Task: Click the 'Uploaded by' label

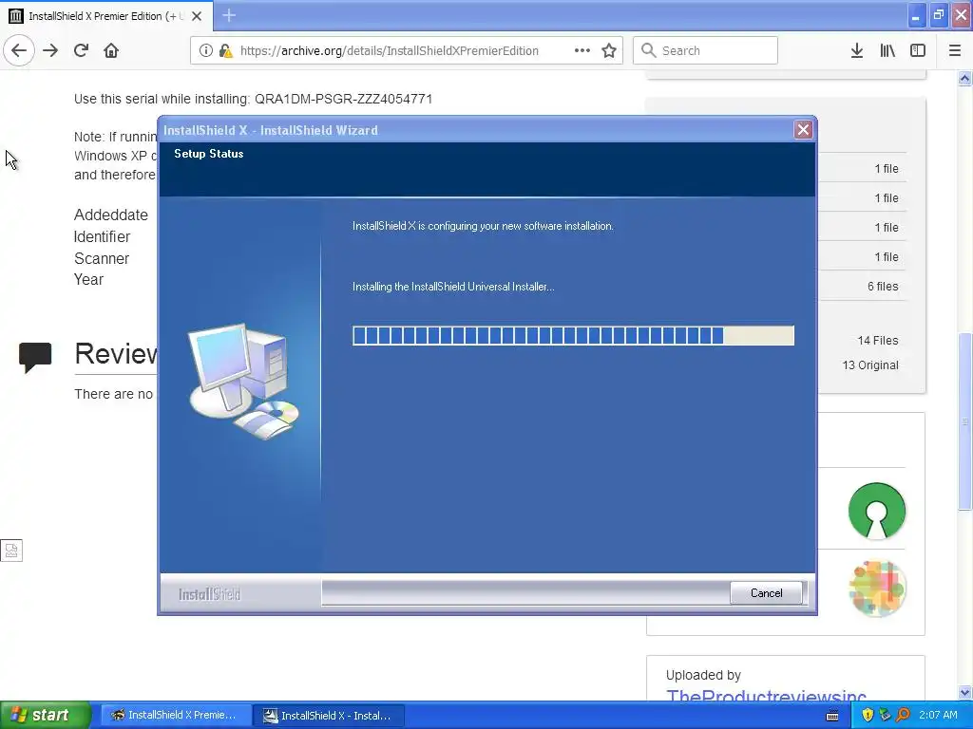Action: 703,675
